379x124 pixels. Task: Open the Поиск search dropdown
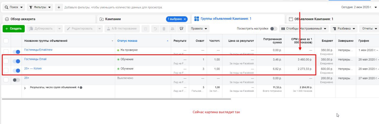pyautogui.click(x=14, y=7)
